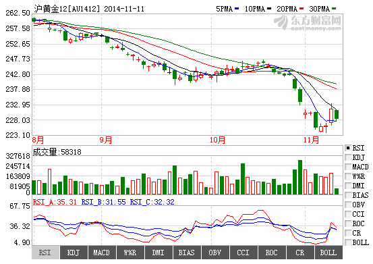373x264 pixels.
Task: Show the BIAS tab at bottom
Action: 186,253
